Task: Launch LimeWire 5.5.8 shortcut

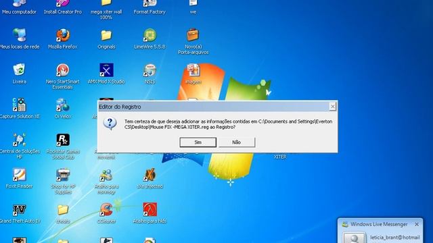Action: tap(150, 38)
